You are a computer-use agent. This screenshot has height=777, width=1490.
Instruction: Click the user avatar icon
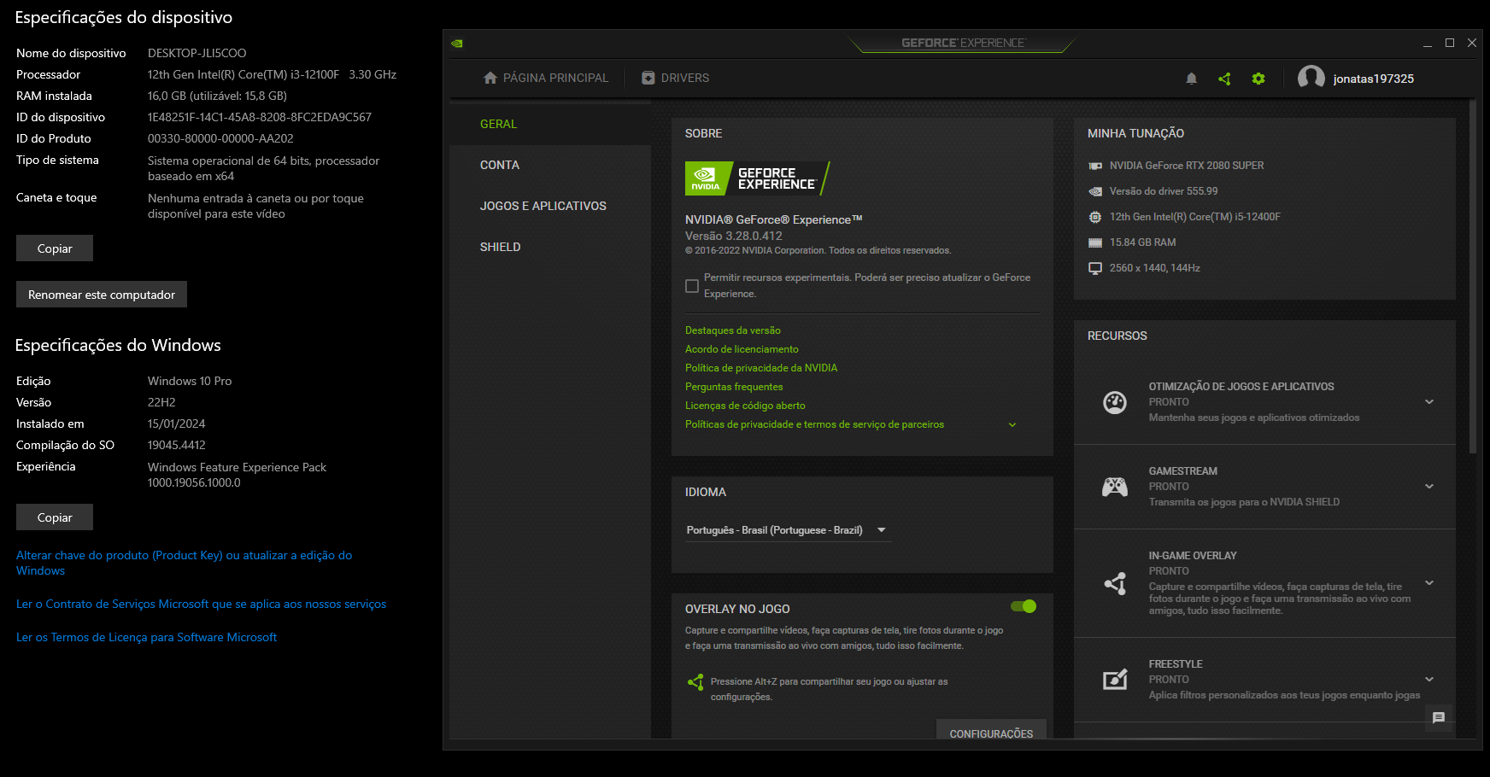coord(1311,78)
